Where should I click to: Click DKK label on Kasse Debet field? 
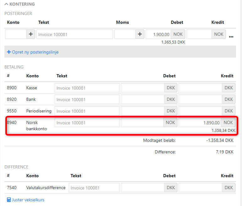[171, 88]
